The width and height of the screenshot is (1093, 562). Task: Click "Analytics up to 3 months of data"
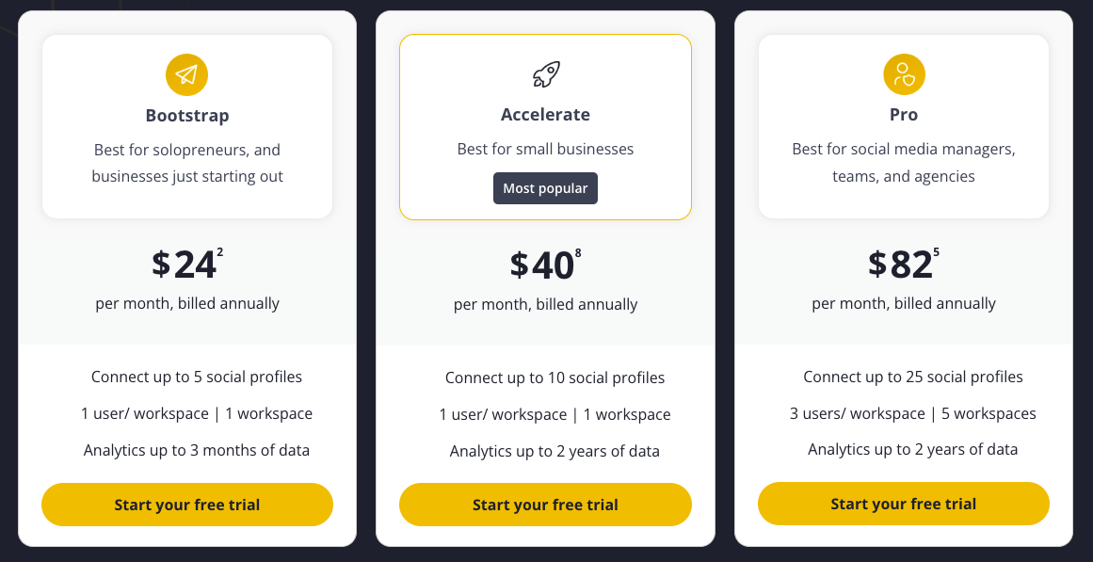[x=197, y=450]
